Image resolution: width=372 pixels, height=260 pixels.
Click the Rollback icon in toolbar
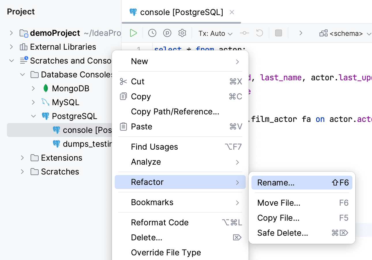(x=260, y=33)
